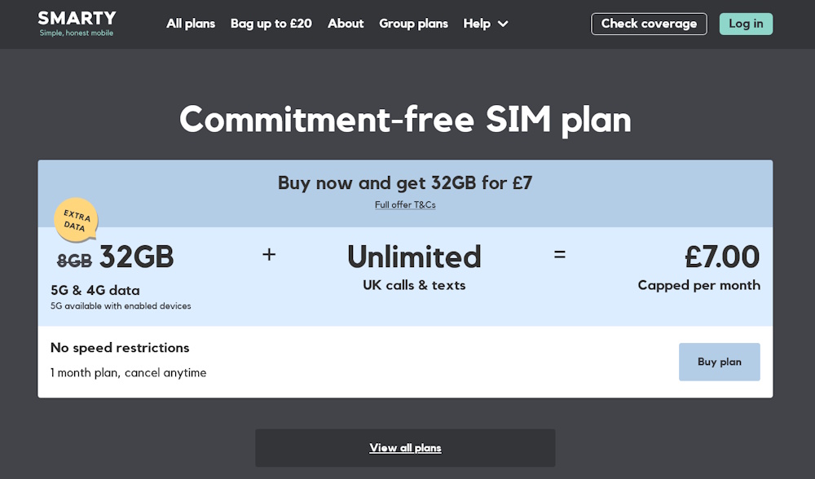The image size is (815, 479).
Task: Open the Full offer T&Cs link
Action: click(x=405, y=204)
